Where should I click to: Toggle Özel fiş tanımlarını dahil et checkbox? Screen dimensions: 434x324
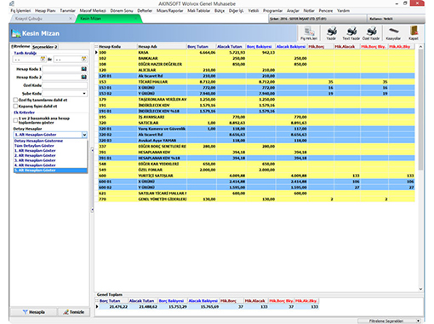(15, 100)
